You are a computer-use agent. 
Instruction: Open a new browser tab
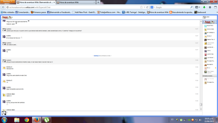[98, 2]
